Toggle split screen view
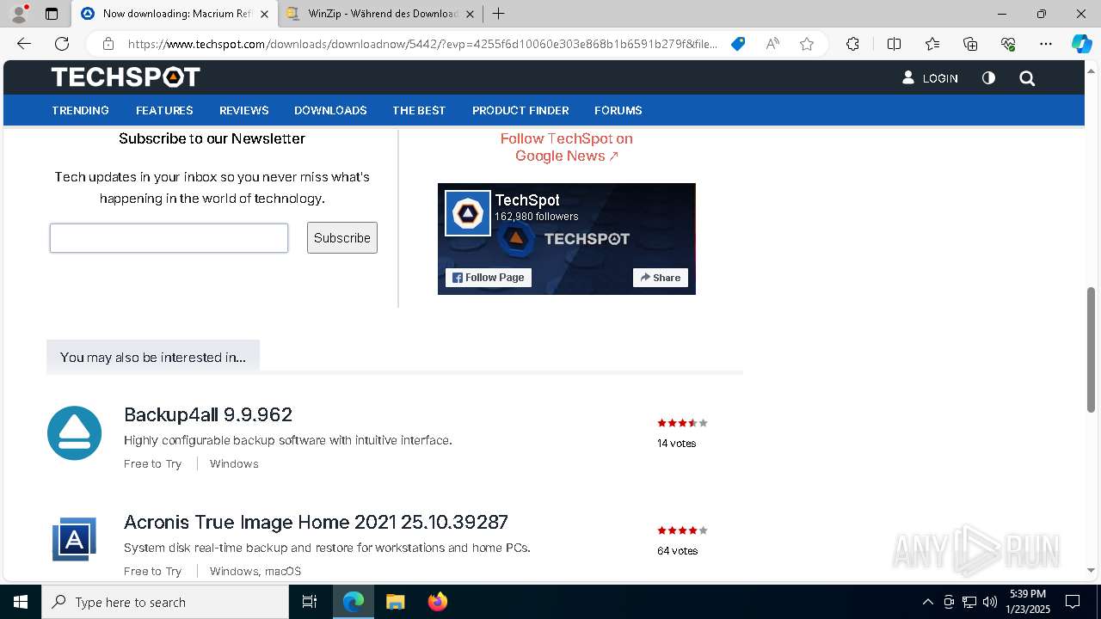Viewport: 1101px width, 619px height. tap(894, 44)
